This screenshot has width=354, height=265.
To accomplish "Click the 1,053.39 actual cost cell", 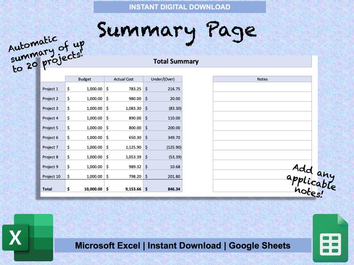I will (x=123, y=155).
